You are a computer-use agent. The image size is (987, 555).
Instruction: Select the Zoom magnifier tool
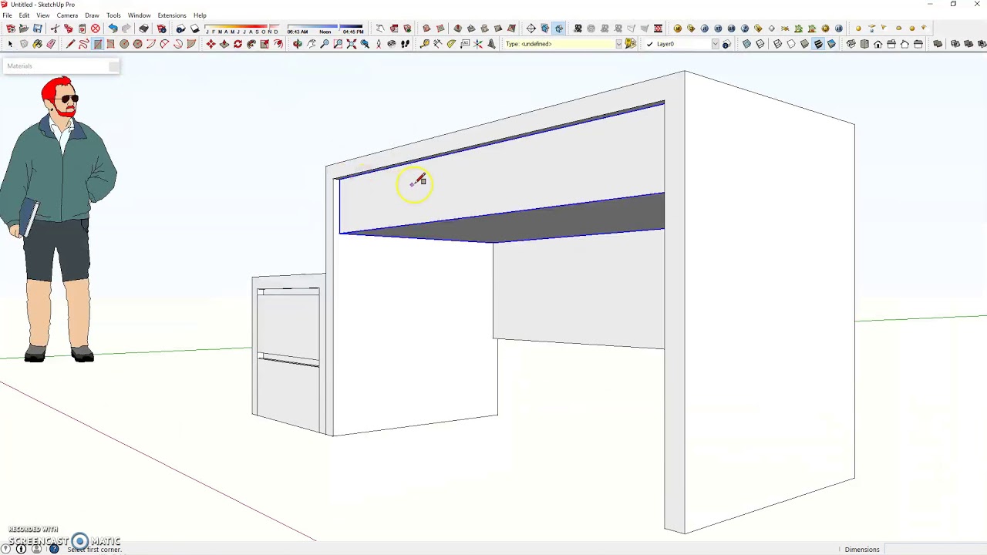click(325, 44)
